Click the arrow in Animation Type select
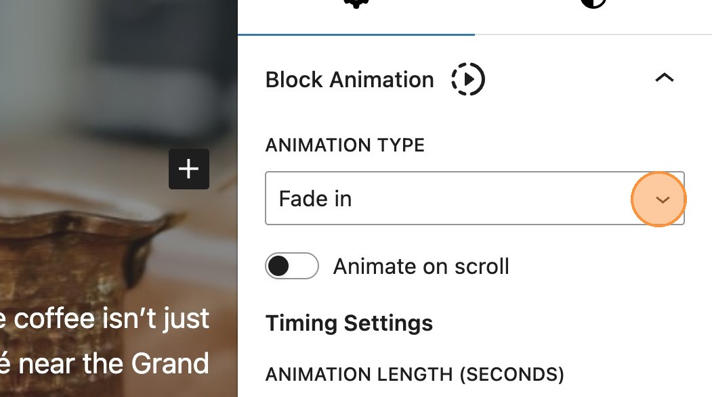Viewport: 712px width, 397px height. coord(663,200)
